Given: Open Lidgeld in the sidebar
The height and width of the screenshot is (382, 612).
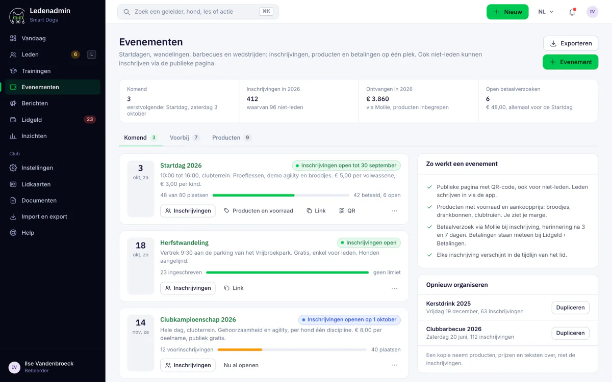Looking at the screenshot, I should click(53, 120).
